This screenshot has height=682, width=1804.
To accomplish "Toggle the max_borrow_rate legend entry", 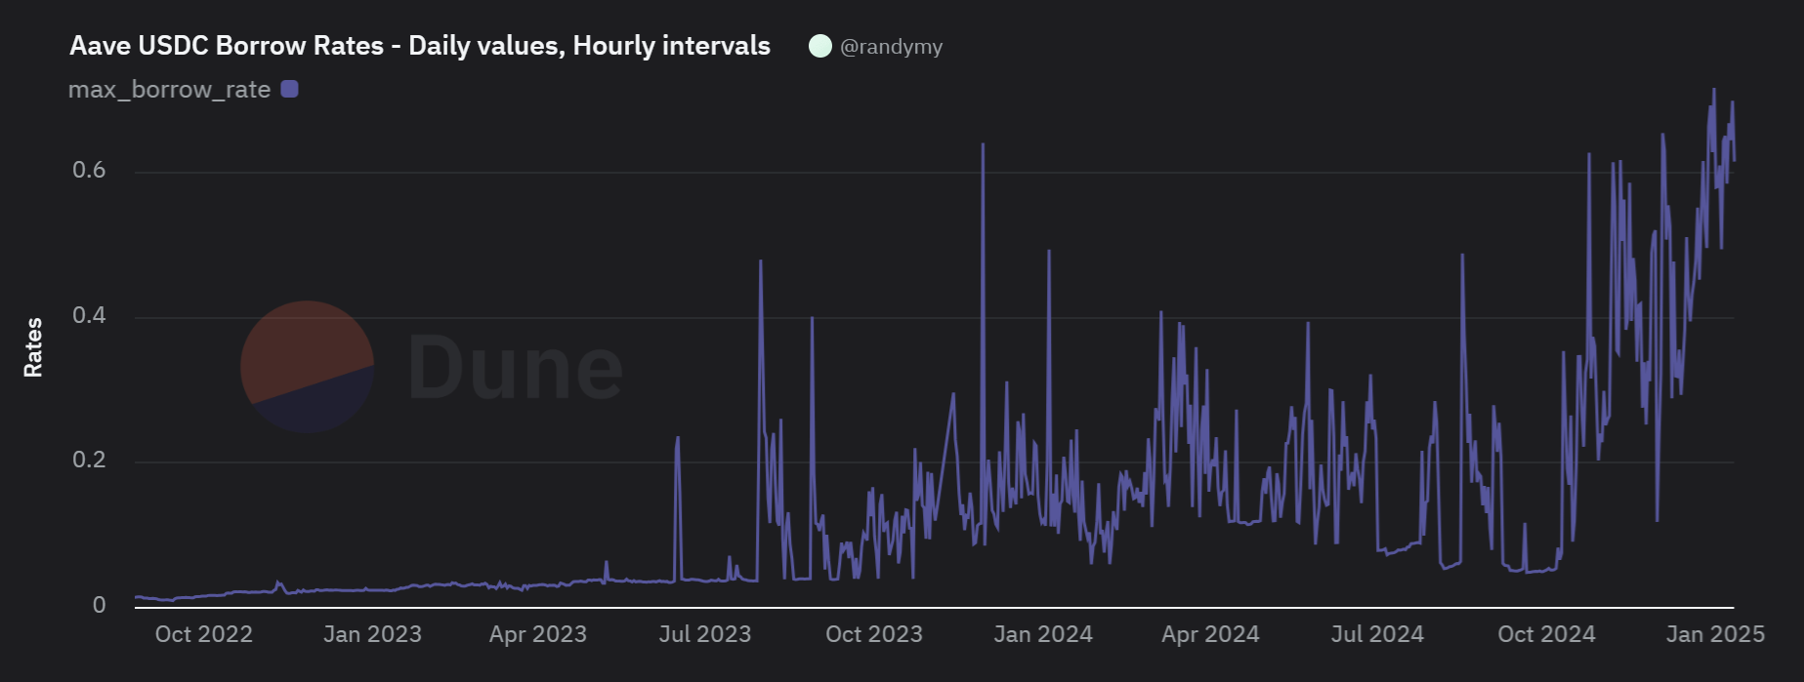I will [x=183, y=90].
